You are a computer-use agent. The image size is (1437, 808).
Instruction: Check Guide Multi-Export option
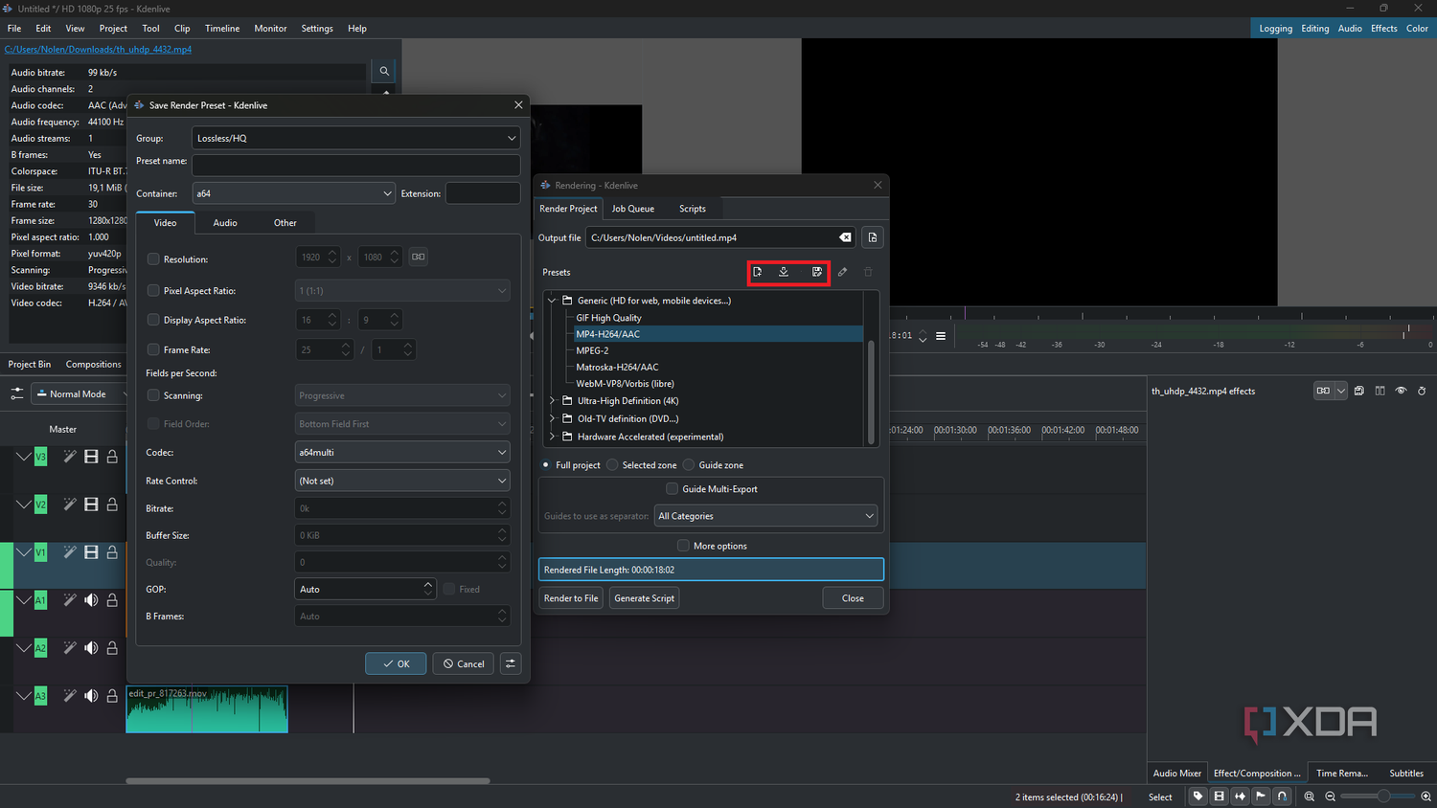[x=672, y=489]
